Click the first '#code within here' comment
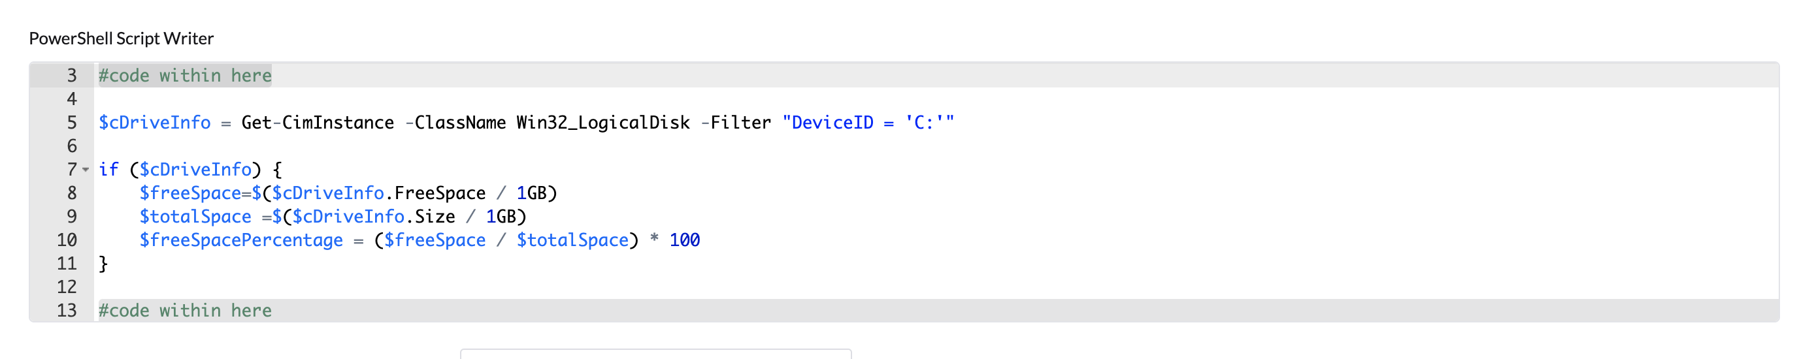1797x359 pixels. pyautogui.click(x=185, y=75)
